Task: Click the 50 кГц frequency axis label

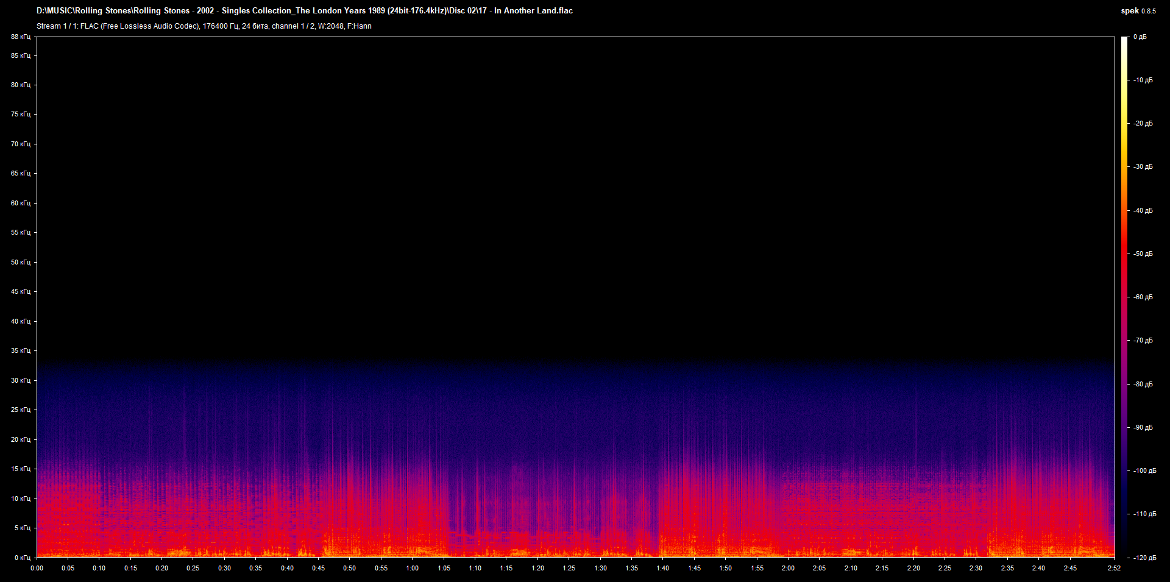Action: [x=21, y=261]
